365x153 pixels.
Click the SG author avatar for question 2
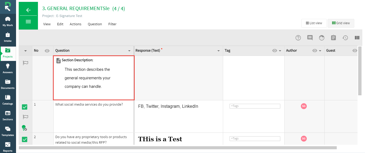[304, 138]
